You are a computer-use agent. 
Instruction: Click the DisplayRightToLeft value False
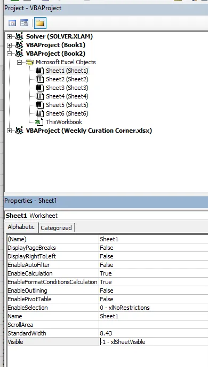[154, 256]
